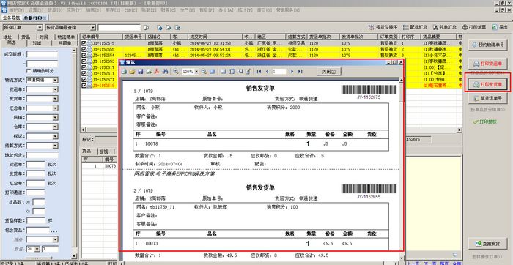The width and height of the screenshot is (513, 265).
Task: Click the 包含货品 ellipsis button
Action: click(54, 231)
